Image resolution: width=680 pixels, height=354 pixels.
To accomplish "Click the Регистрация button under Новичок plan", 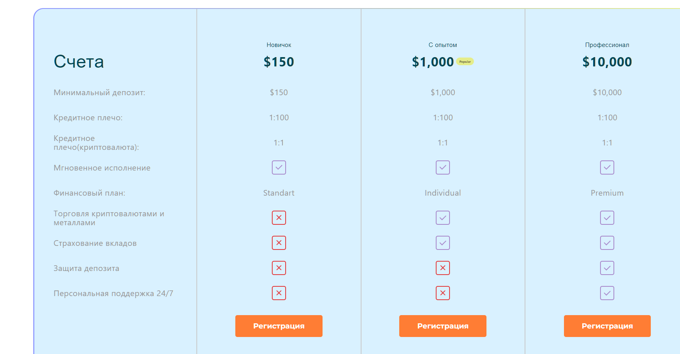I will [x=279, y=326].
